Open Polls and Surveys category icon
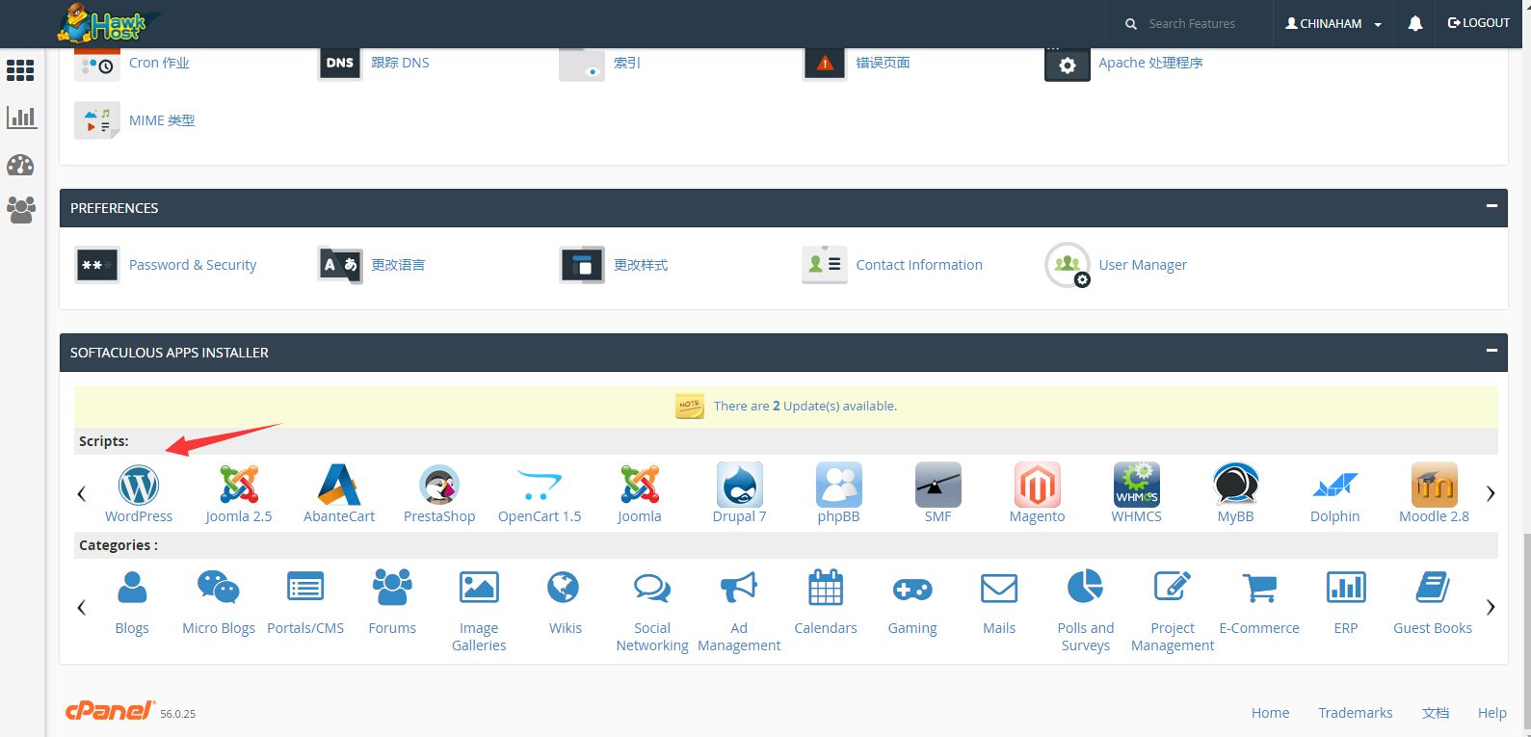 pos(1086,587)
